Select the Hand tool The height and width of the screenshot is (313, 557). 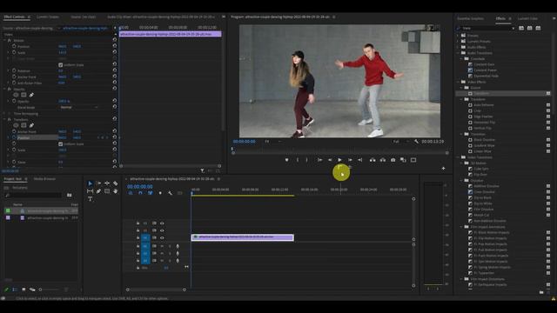(x=116, y=191)
